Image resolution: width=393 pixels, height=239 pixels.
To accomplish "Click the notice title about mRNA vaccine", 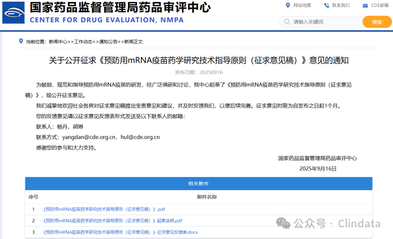I will [199, 60].
